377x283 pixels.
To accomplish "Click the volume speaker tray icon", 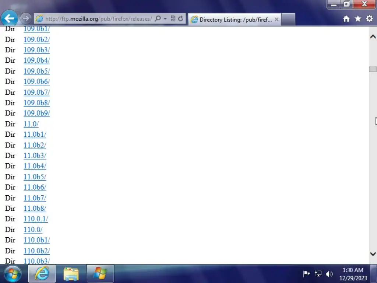I will 330,274.
